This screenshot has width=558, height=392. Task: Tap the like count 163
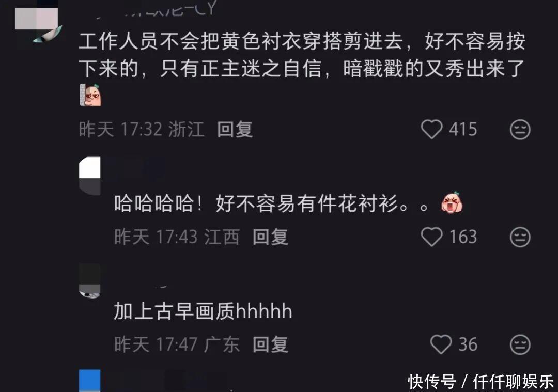pos(462,237)
